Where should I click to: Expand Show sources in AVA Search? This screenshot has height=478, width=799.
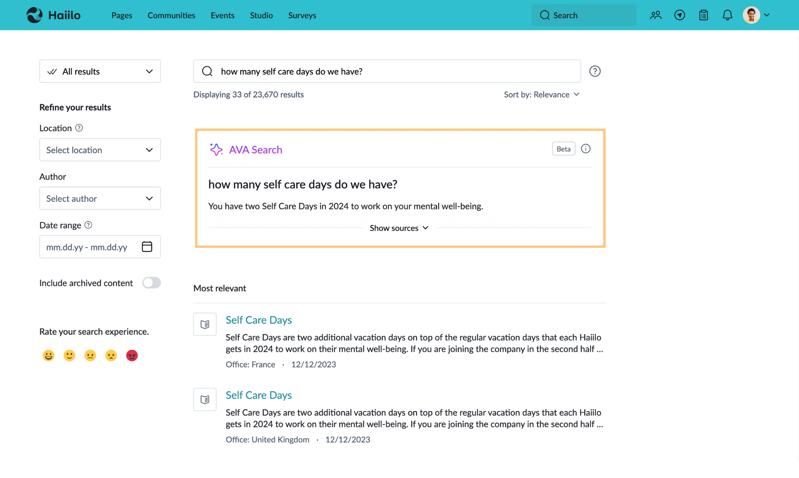399,228
